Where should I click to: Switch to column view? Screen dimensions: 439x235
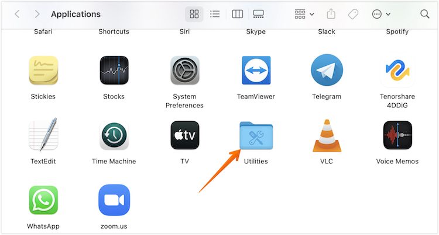pos(238,14)
